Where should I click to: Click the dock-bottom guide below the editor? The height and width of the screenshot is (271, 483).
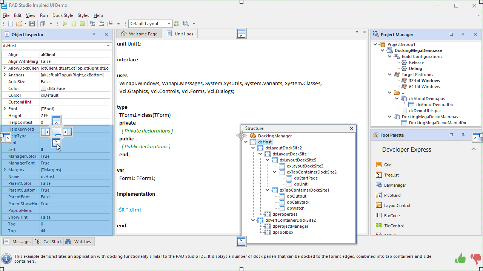tap(241, 242)
